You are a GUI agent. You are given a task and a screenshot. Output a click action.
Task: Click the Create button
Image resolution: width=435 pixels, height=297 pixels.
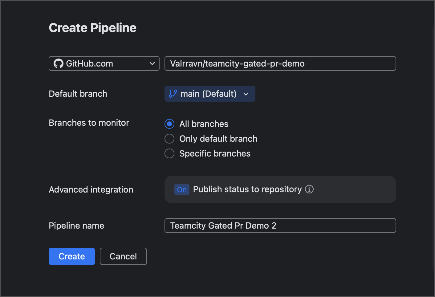click(x=71, y=256)
